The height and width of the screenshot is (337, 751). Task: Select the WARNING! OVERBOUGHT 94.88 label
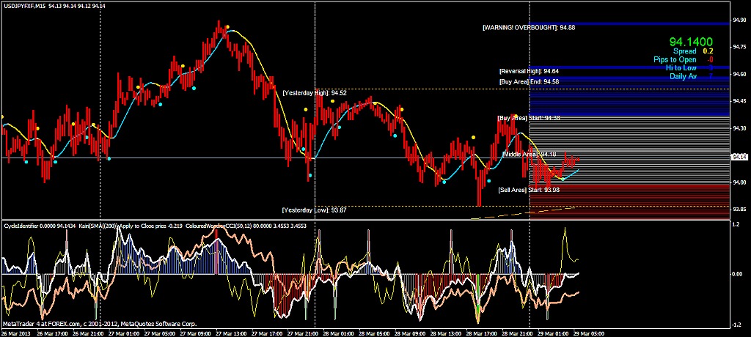(529, 28)
